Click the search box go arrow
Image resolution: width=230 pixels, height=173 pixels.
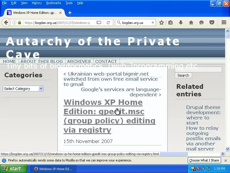click(x=153, y=23)
